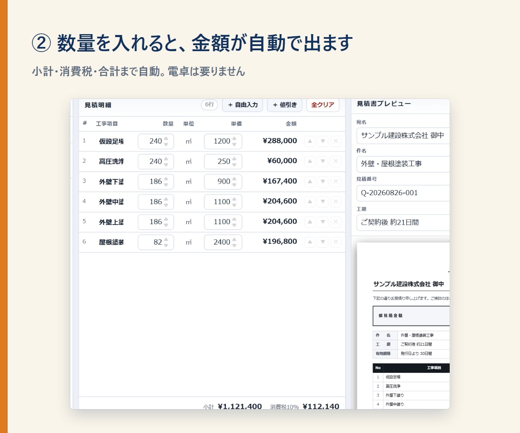Screen dimensions: 520x433
Task: Click the 高圧洗浄 item name
Action: coord(111,162)
